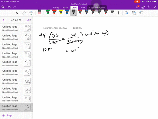This screenshot has height=119, width=158.
Task: Tap the Rye Math Notebook title
Action: point(79,4)
